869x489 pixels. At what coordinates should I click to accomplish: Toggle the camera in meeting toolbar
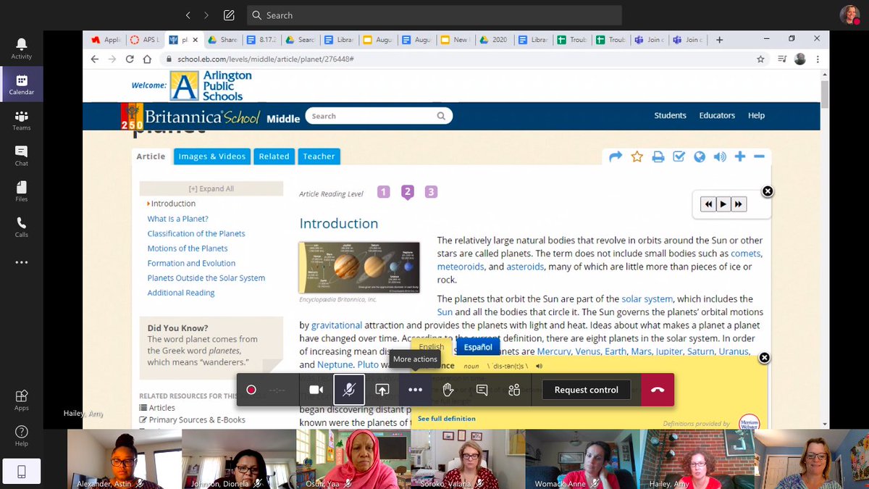(316, 390)
